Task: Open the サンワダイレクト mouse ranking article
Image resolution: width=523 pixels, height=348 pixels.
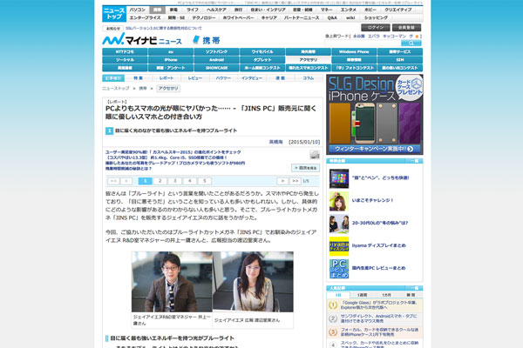Action: pos(379,318)
